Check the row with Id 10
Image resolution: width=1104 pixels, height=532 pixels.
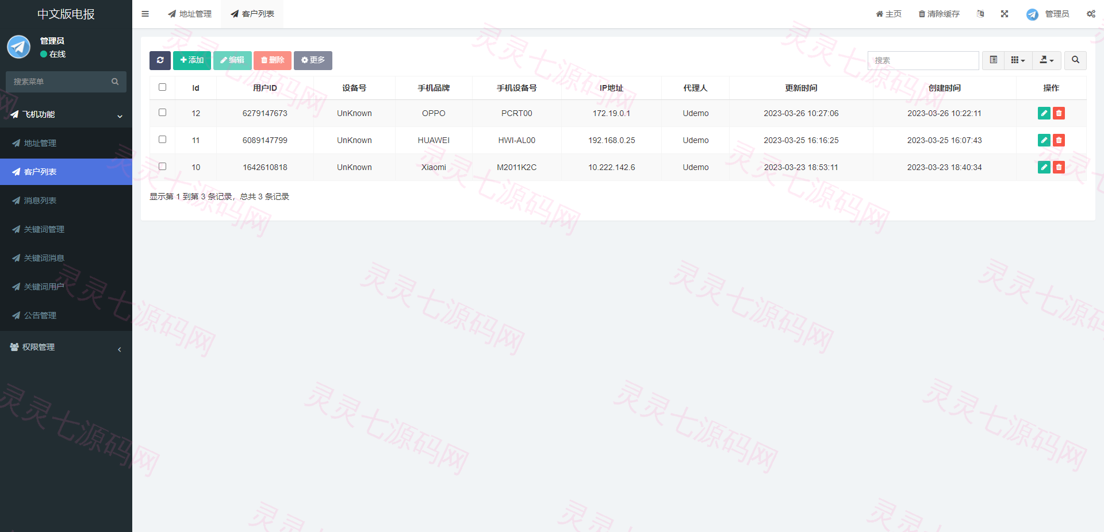[162, 167]
